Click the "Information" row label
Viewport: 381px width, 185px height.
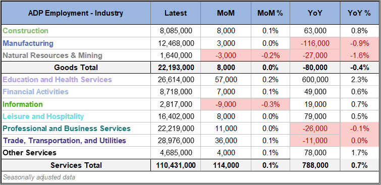point(23,104)
